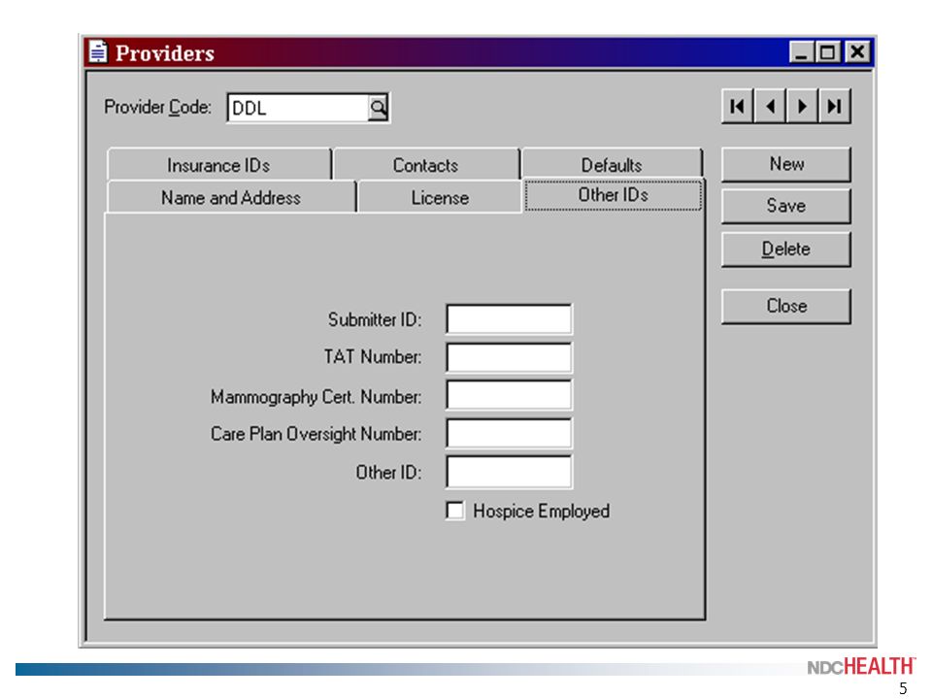Jump to the first provider record

(738, 107)
